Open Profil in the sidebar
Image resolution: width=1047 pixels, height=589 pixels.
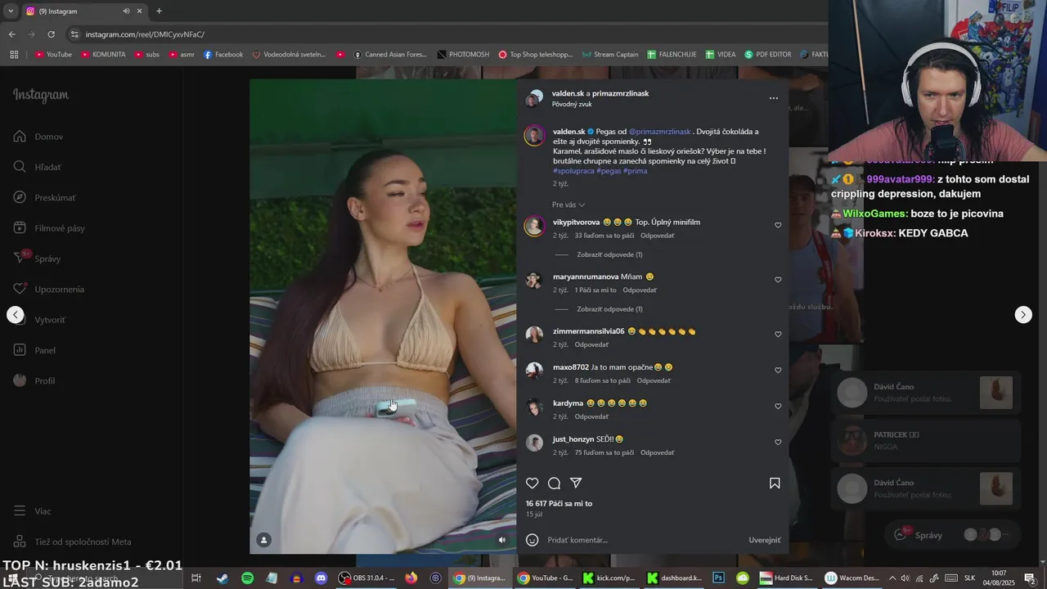[34, 380]
